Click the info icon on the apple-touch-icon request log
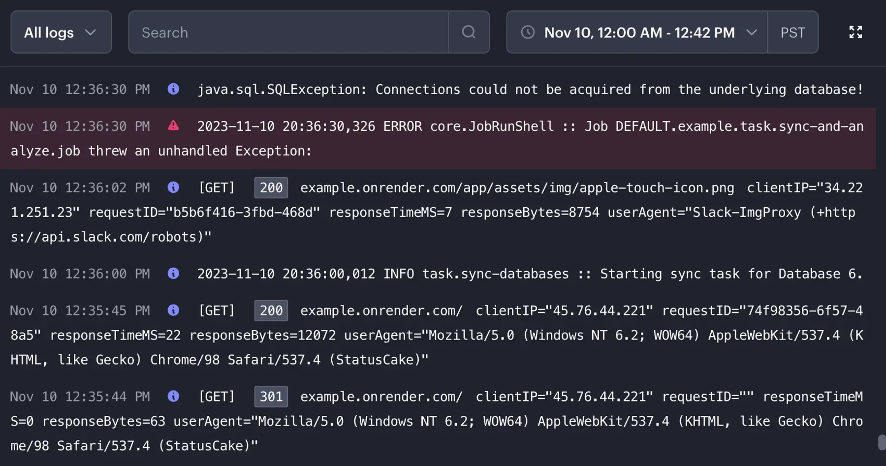 point(173,187)
